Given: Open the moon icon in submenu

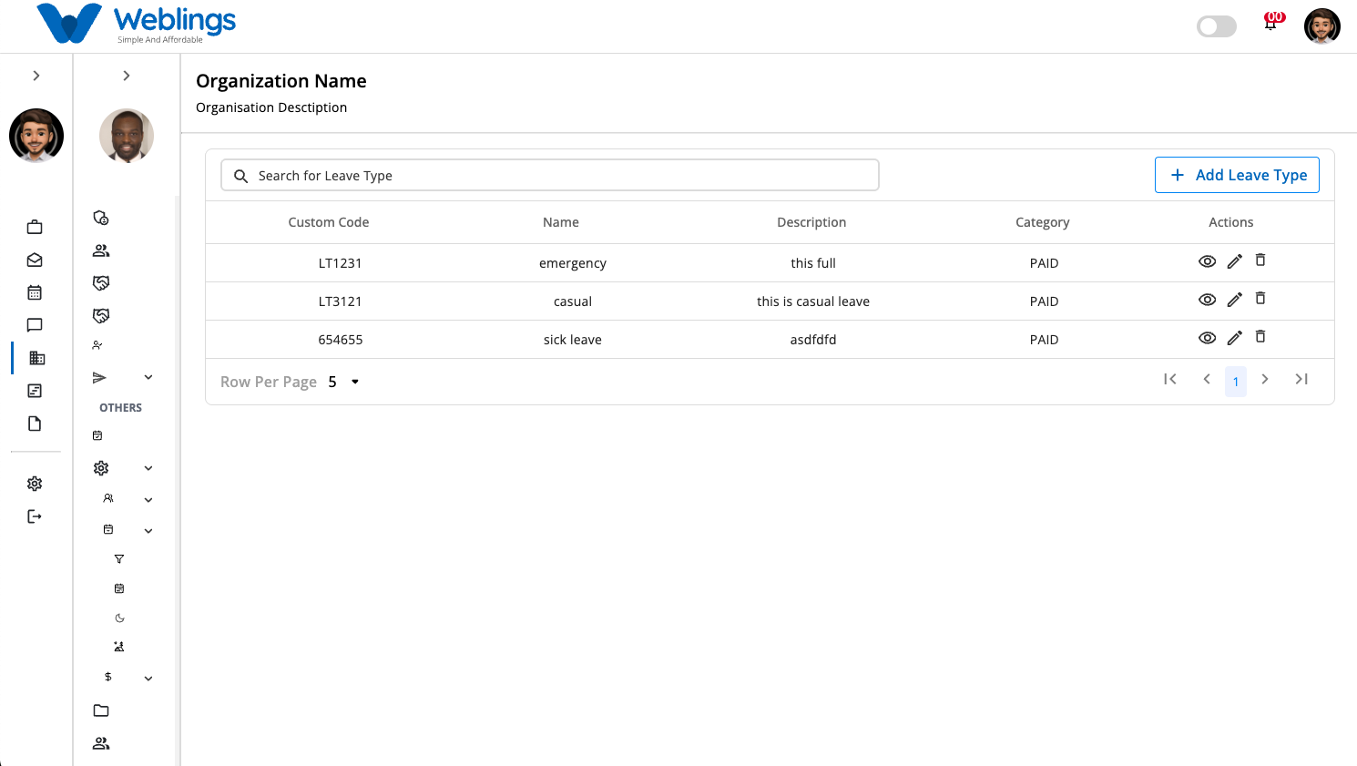Looking at the screenshot, I should click(119, 618).
